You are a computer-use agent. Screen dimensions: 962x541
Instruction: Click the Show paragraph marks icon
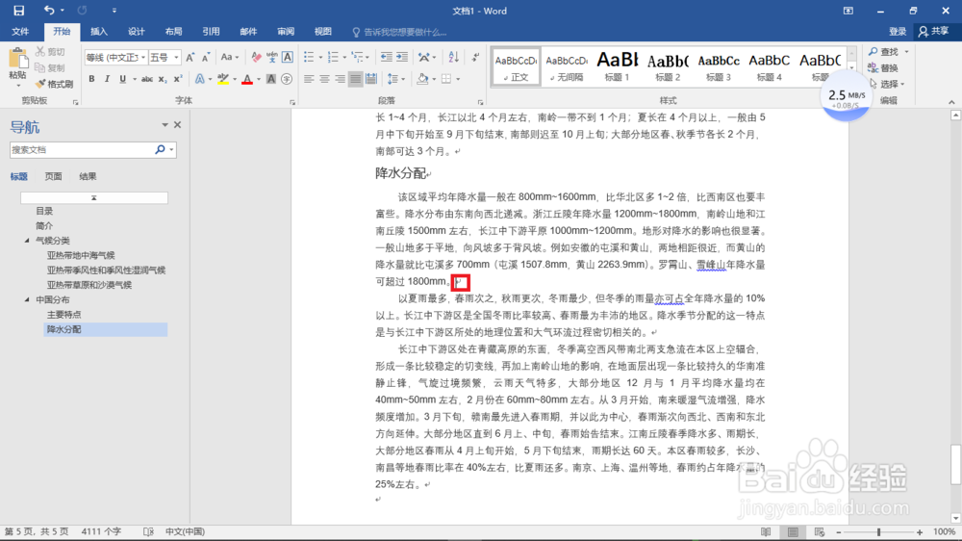475,57
